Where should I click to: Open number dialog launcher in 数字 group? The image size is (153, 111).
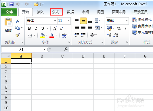(127, 42)
